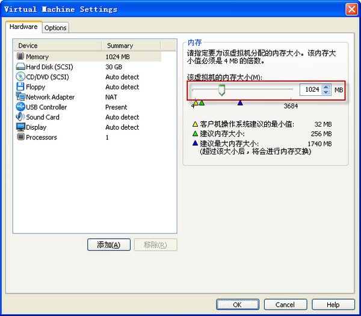Click the 1024 MB summary value
The image size is (361, 316).
(118, 57)
